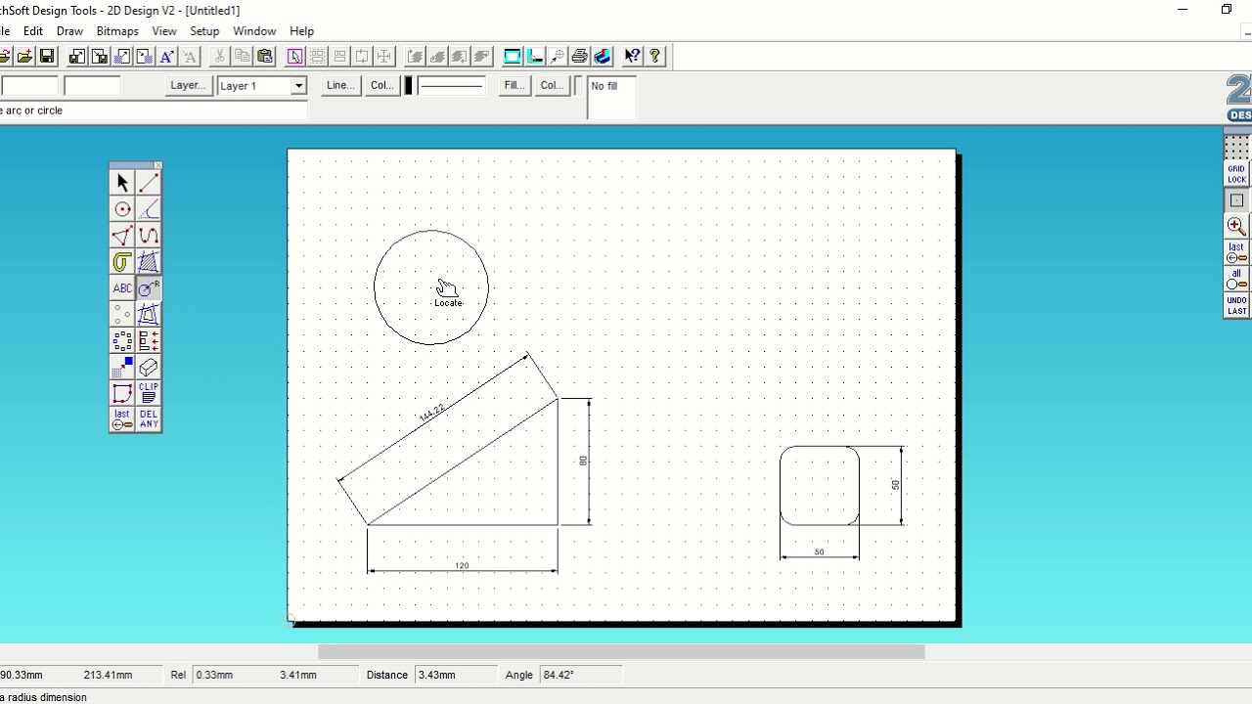This screenshot has height=704, width=1252.
Task: Open the Bitmaps menu
Action: [x=117, y=31]
